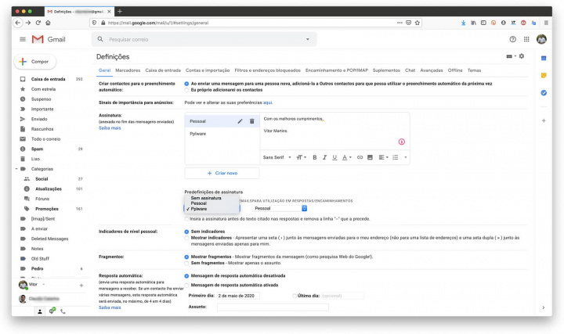This screenshot has width=564, height=334.
Task: Select 'Eu próprio adicionarei os contactos' option
Action: click(186, 90)
